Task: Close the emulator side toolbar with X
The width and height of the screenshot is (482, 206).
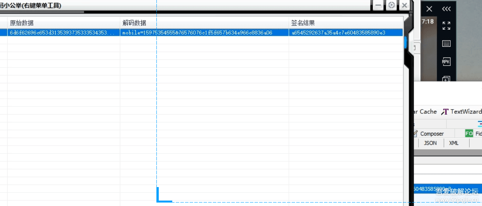Action: pyautogui.click(x=429, y=9)
